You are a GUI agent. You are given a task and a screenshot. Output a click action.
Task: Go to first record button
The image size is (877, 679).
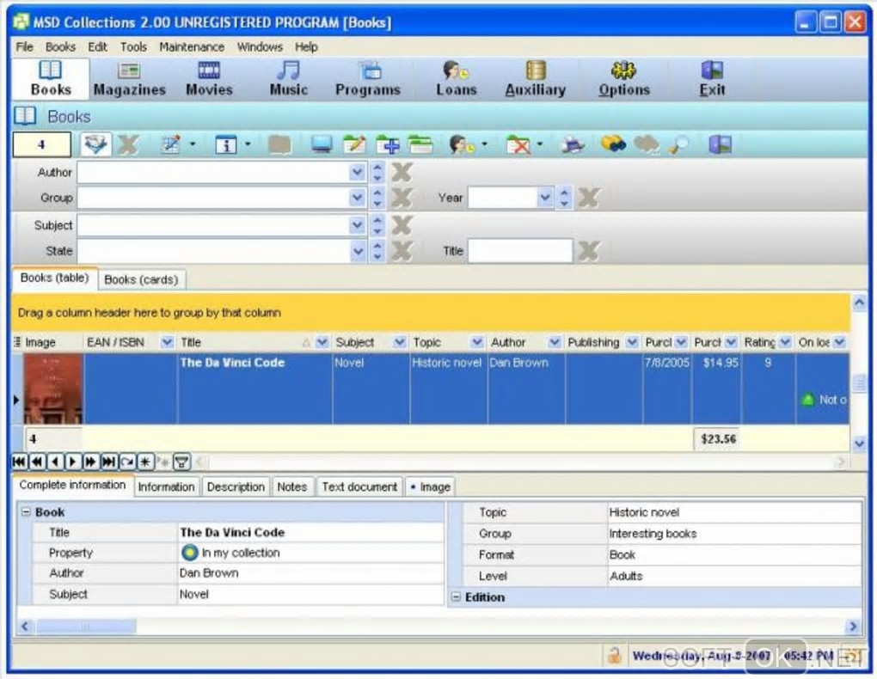pyautogui.click(x=19, y=462)
